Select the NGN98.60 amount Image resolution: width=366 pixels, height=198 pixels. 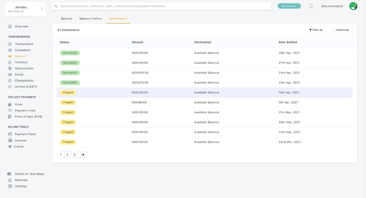(139, 102)
